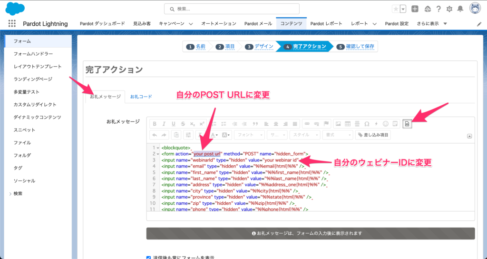This screenshot has height=259, width=487.
Task: Toggle the source code view button
Action: pyautogui.click(x=407, y=124)
